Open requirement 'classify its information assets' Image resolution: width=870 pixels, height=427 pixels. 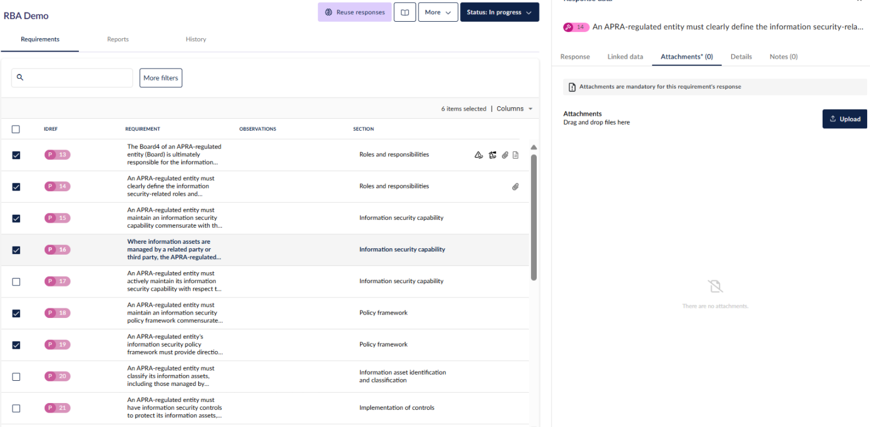170,376
